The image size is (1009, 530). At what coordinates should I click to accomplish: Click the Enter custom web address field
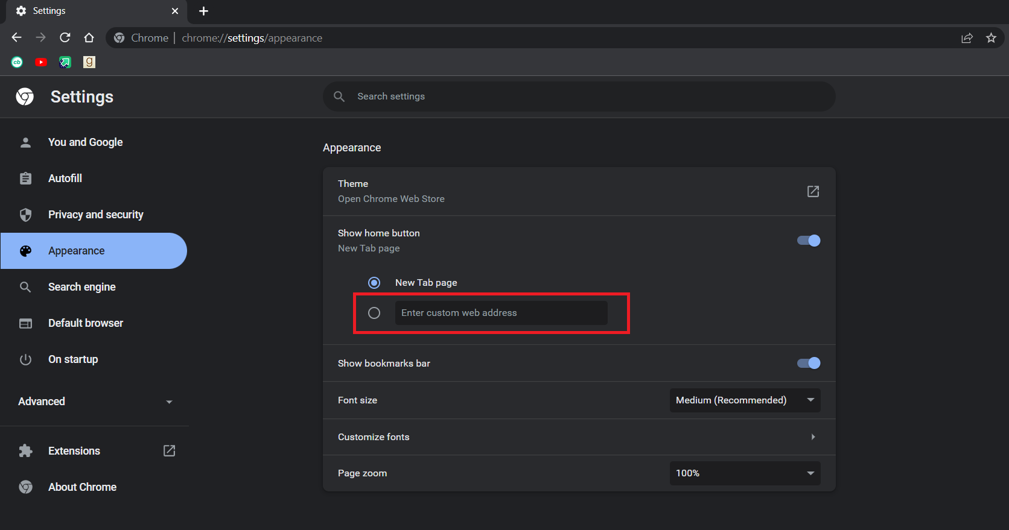pos(501,313)
